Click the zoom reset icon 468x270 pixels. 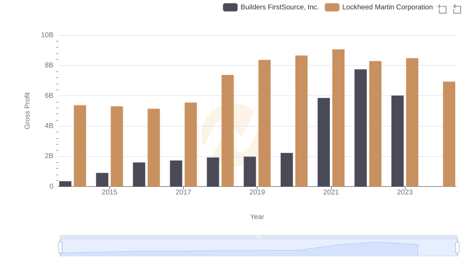click(457, 9)
